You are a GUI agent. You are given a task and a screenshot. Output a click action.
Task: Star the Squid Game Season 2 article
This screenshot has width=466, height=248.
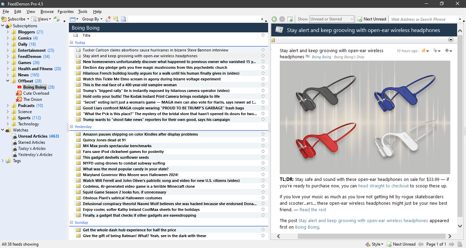click(x=263, y=192)
